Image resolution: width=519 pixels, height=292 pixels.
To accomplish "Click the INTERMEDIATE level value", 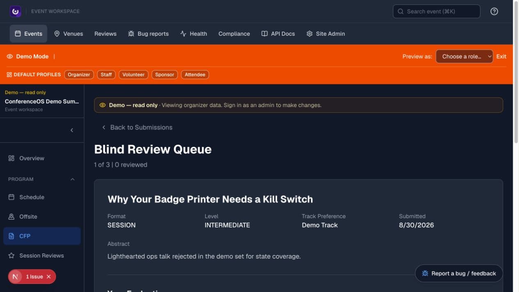I will [227, 225].
